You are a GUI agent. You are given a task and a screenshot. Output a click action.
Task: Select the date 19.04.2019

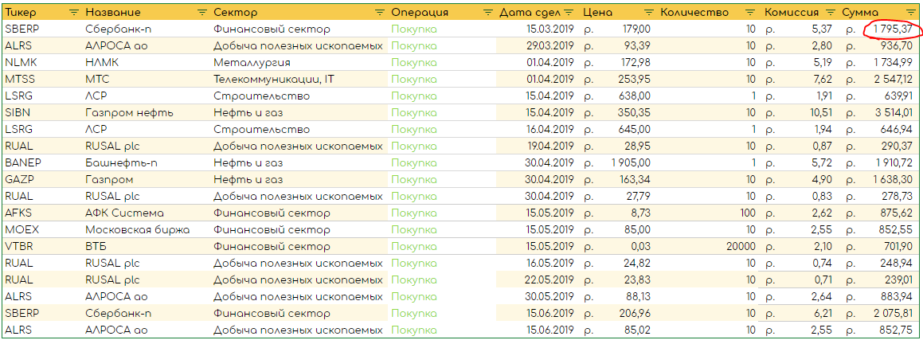[549, 146]
